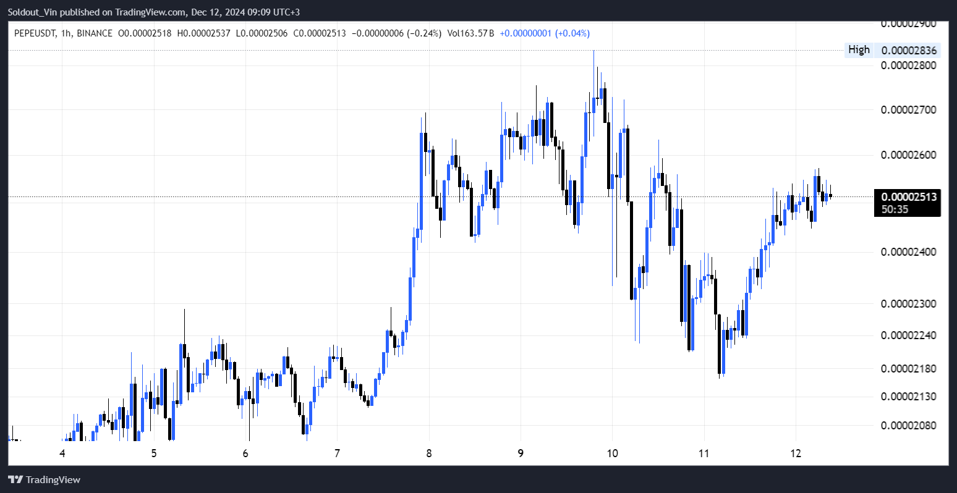Click the volume readout Vol163.57B
The image size is (957, 493).
coord(470,33)
